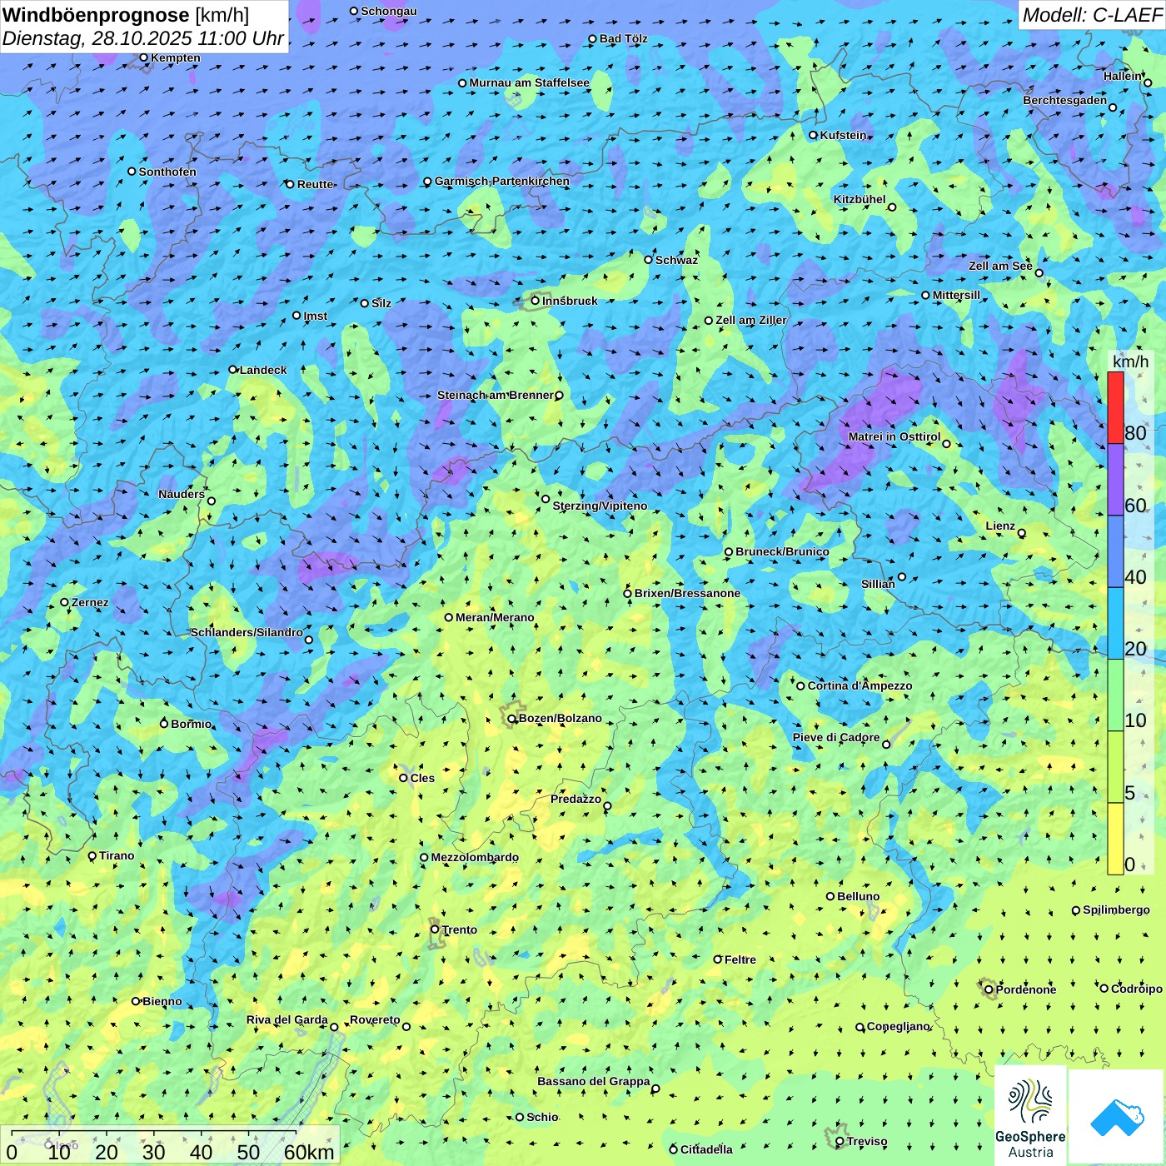Click the Murnau am Staffelsee label

click(x=529, y=82)
